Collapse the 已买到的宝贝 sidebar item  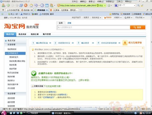(6, 53)
